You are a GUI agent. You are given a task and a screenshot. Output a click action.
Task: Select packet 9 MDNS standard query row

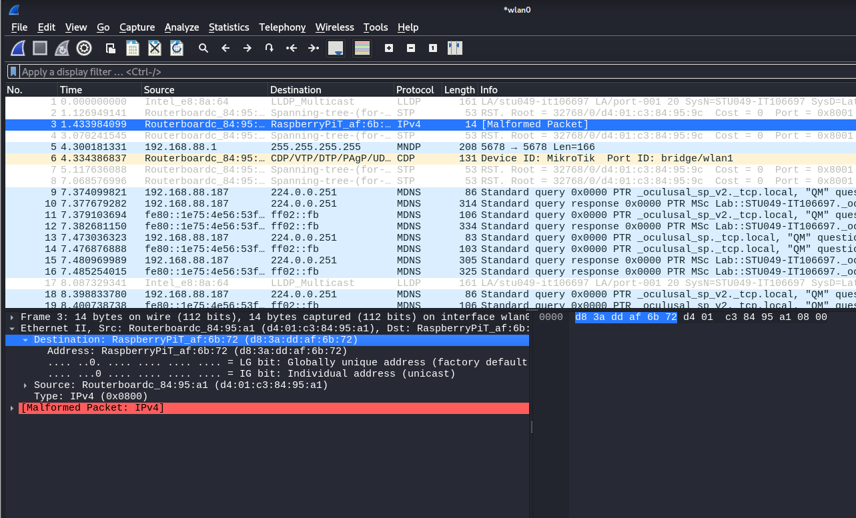(x=430, y=193)
